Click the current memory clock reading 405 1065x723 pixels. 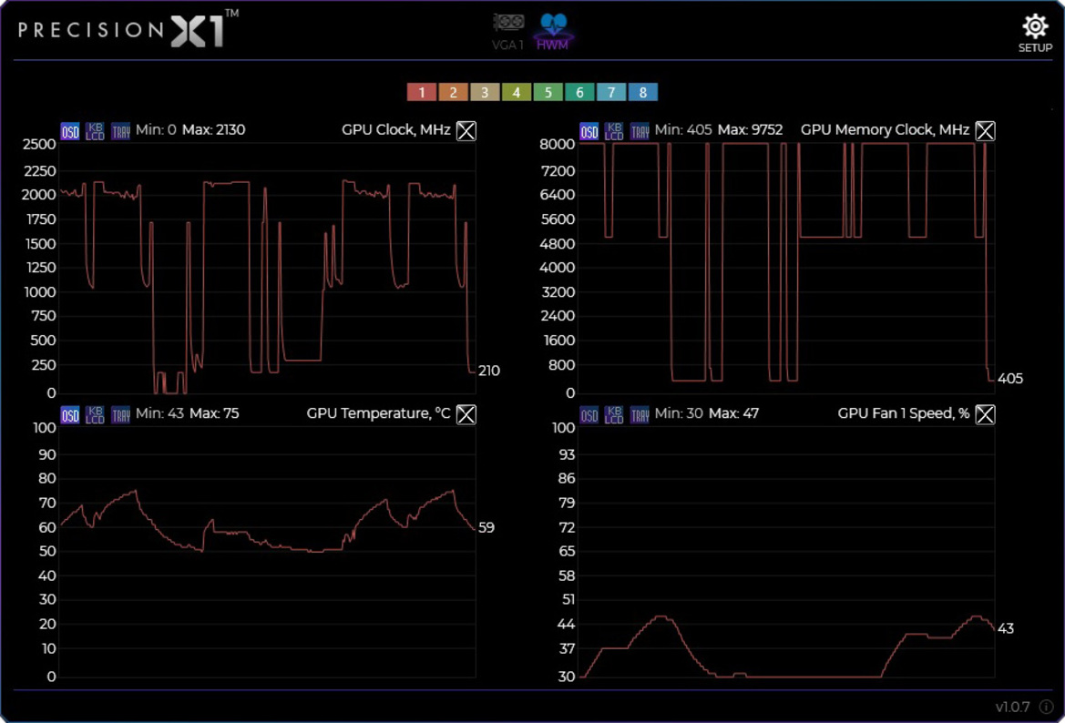click(1010, 379)
